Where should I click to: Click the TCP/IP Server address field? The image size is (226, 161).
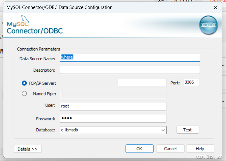pyautogui.click(x=142, y=83)
